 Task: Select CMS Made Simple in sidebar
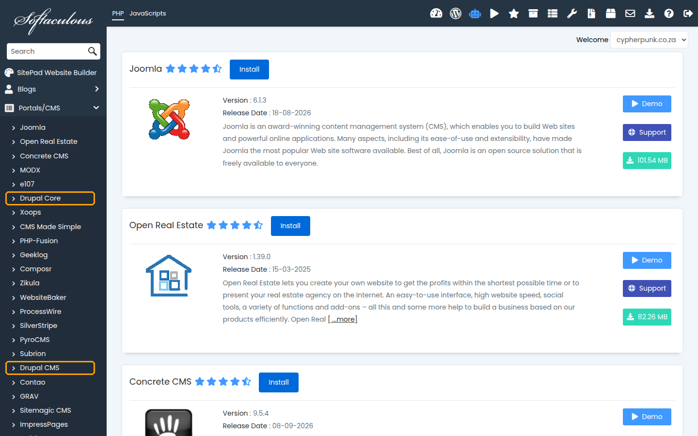click(50, 227)
